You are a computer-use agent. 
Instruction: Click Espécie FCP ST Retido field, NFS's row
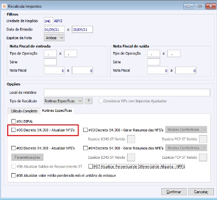(203, 139)
